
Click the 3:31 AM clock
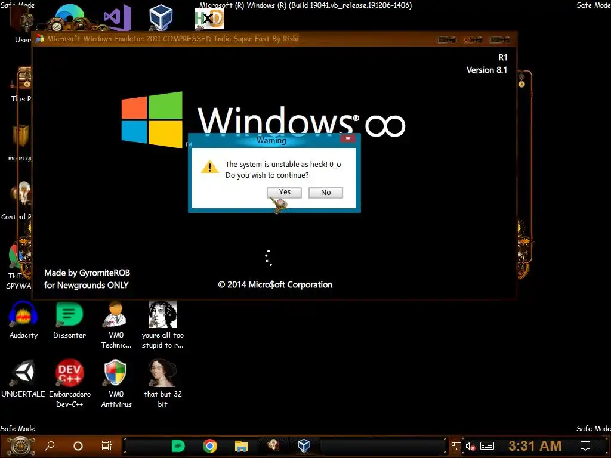point(535,445)
